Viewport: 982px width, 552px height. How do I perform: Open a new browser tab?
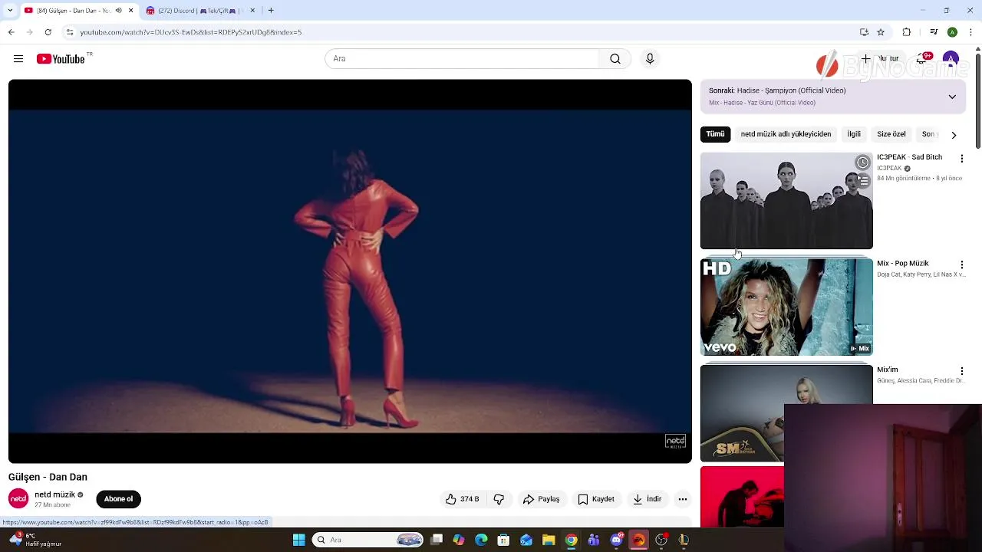(271, 11)
